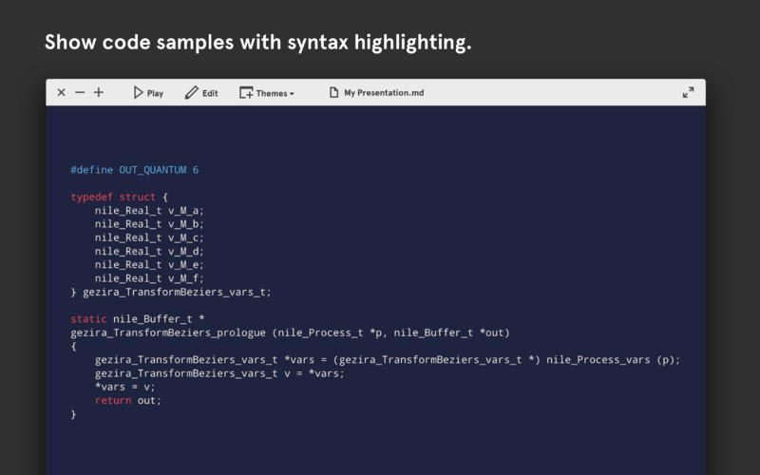Click the Edit label in the toolbar
The image size is (760, 475).
tap(210, 93)
